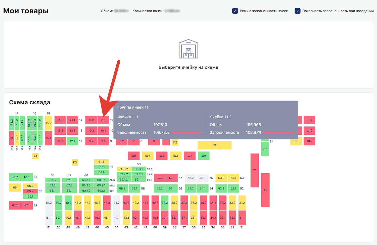Select yellow cell K4
Viewport: 377px width, 245px height.
(35, 156)
